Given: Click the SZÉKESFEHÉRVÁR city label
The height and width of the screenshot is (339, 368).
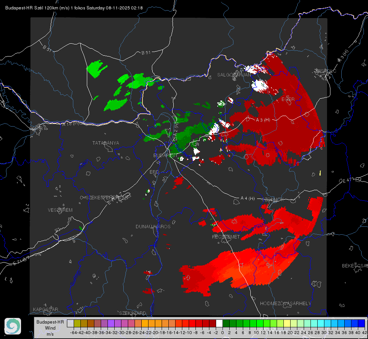Looking at the screenshot, I should pyautogui.click(x=107, y=198).
